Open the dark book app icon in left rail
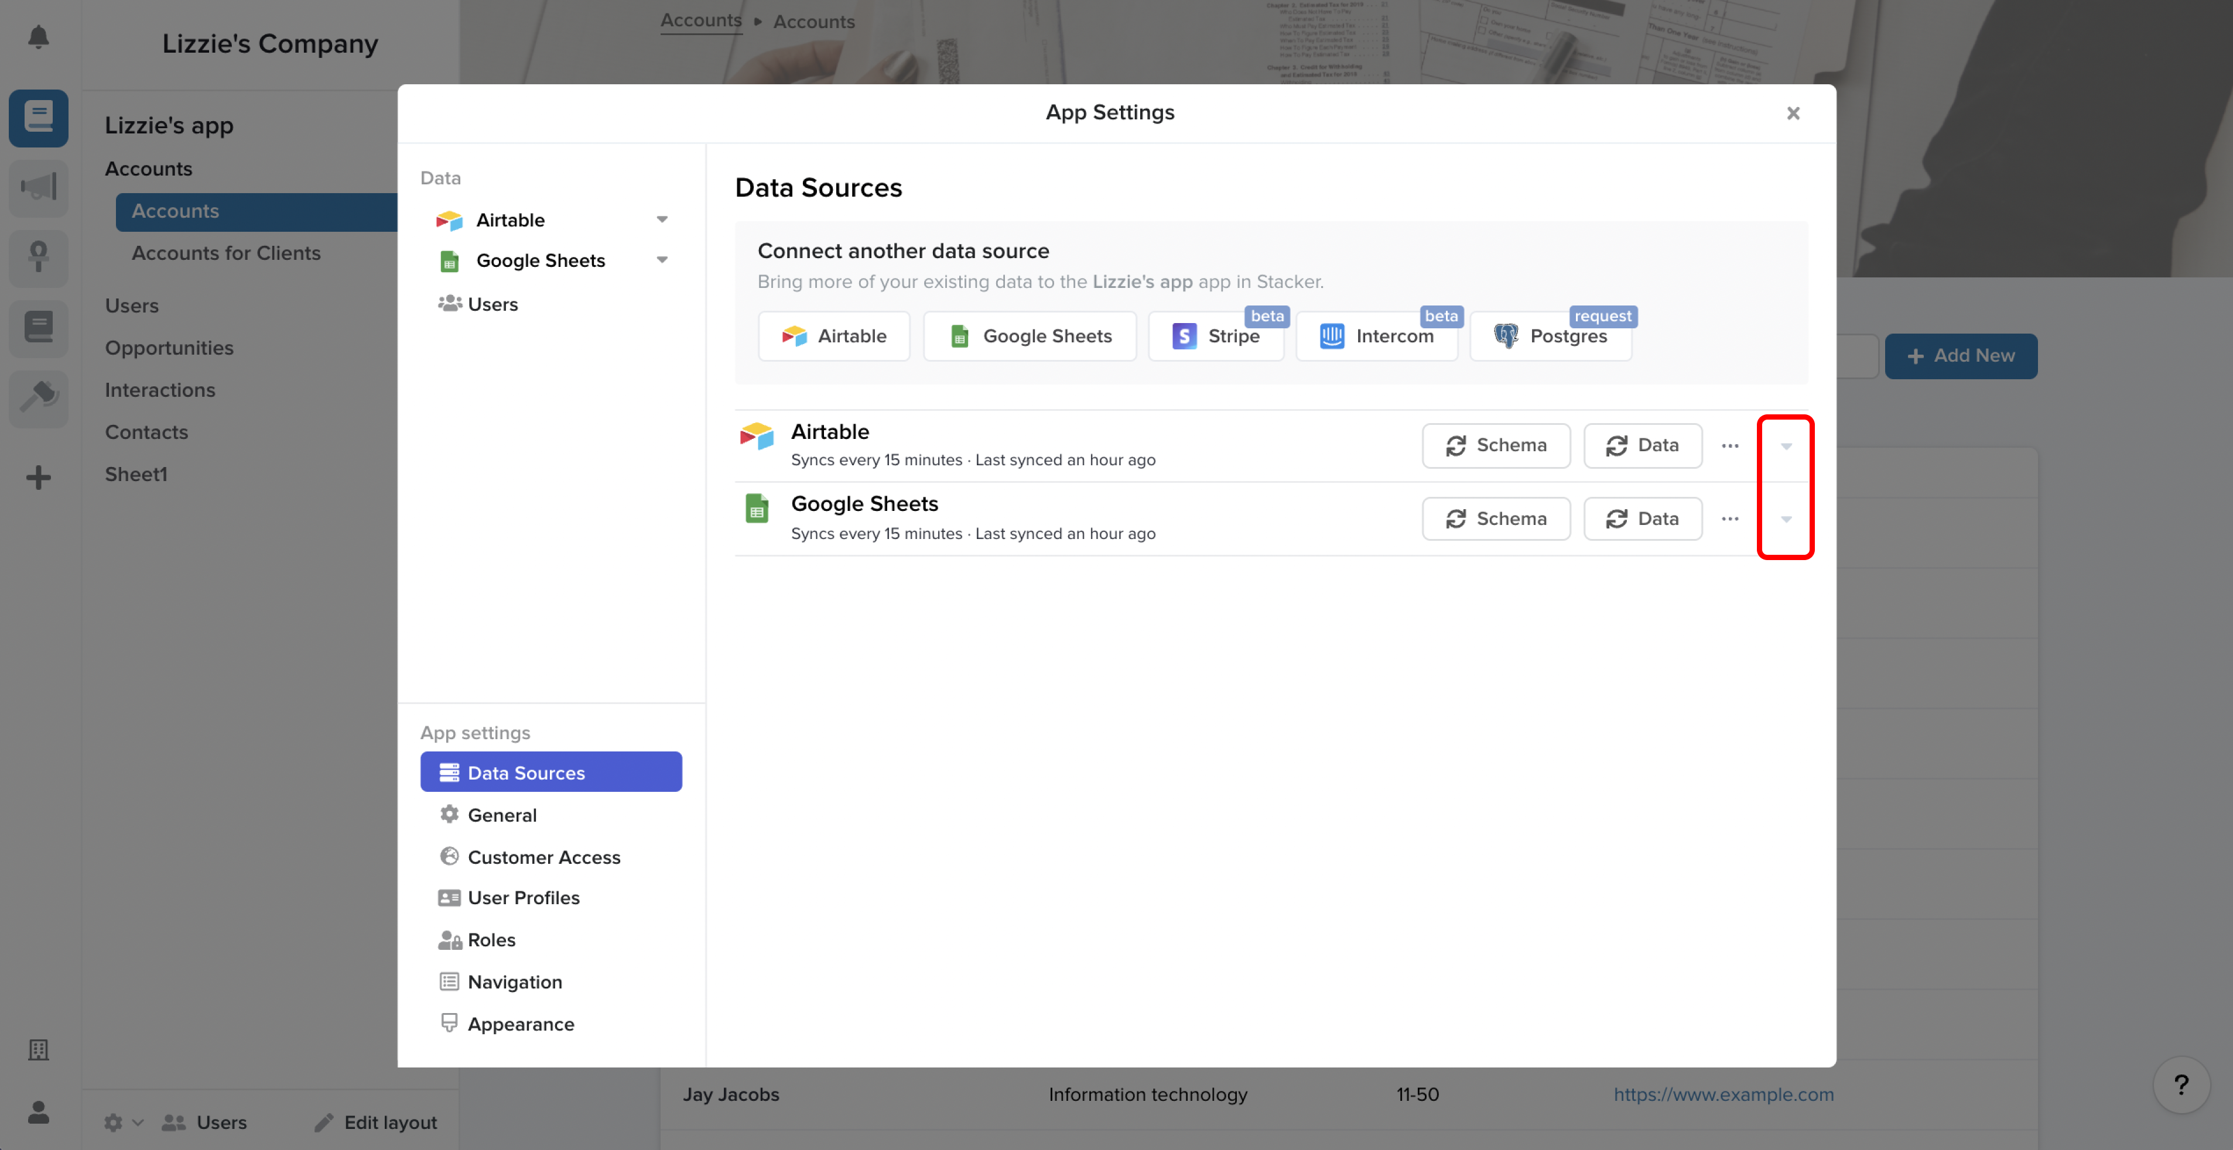Screen dimensions: 2233x1150 38,327
